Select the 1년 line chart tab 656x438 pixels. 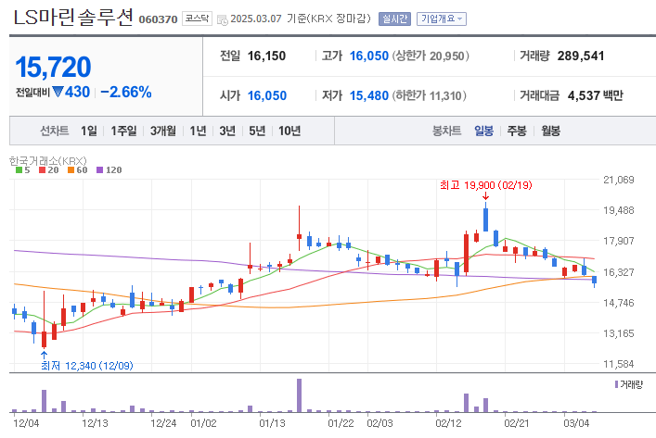pyautogui.click(x=198, y=131)
